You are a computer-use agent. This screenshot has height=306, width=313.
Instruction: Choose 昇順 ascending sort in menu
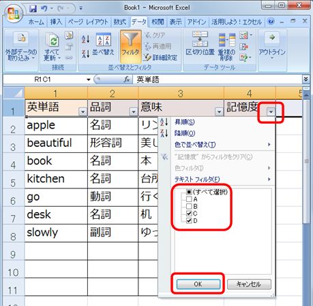click(x=185, y=122)
